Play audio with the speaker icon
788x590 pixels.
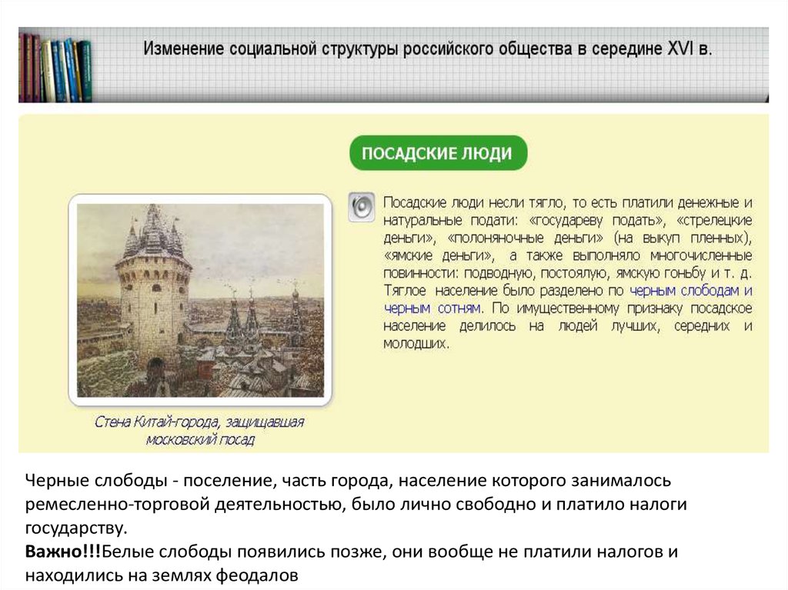[x=362, y=207]
